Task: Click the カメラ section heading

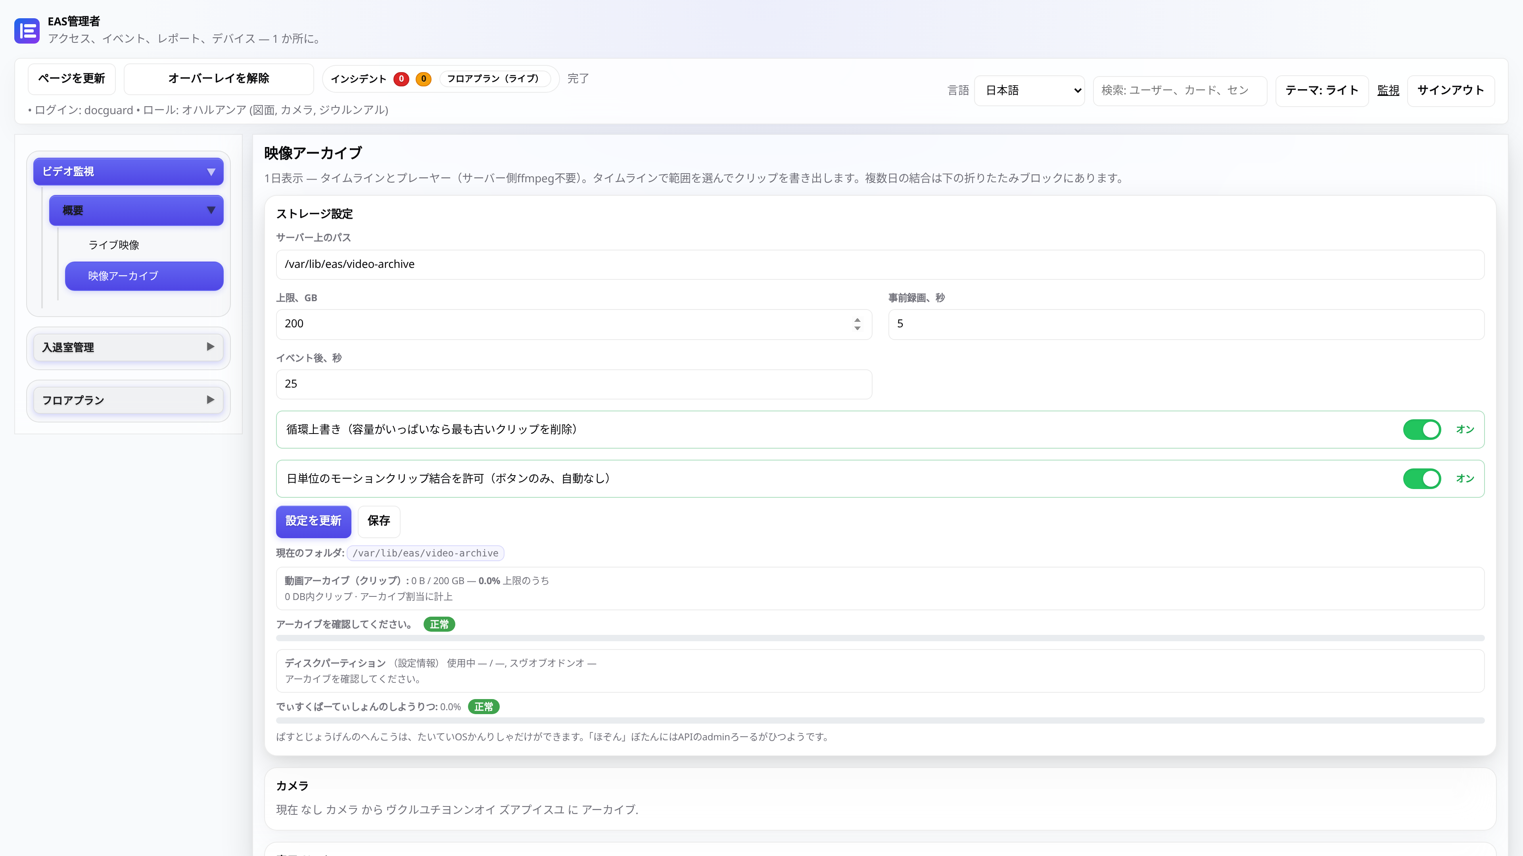Action: pyautogui.click(x=292, y=786)
